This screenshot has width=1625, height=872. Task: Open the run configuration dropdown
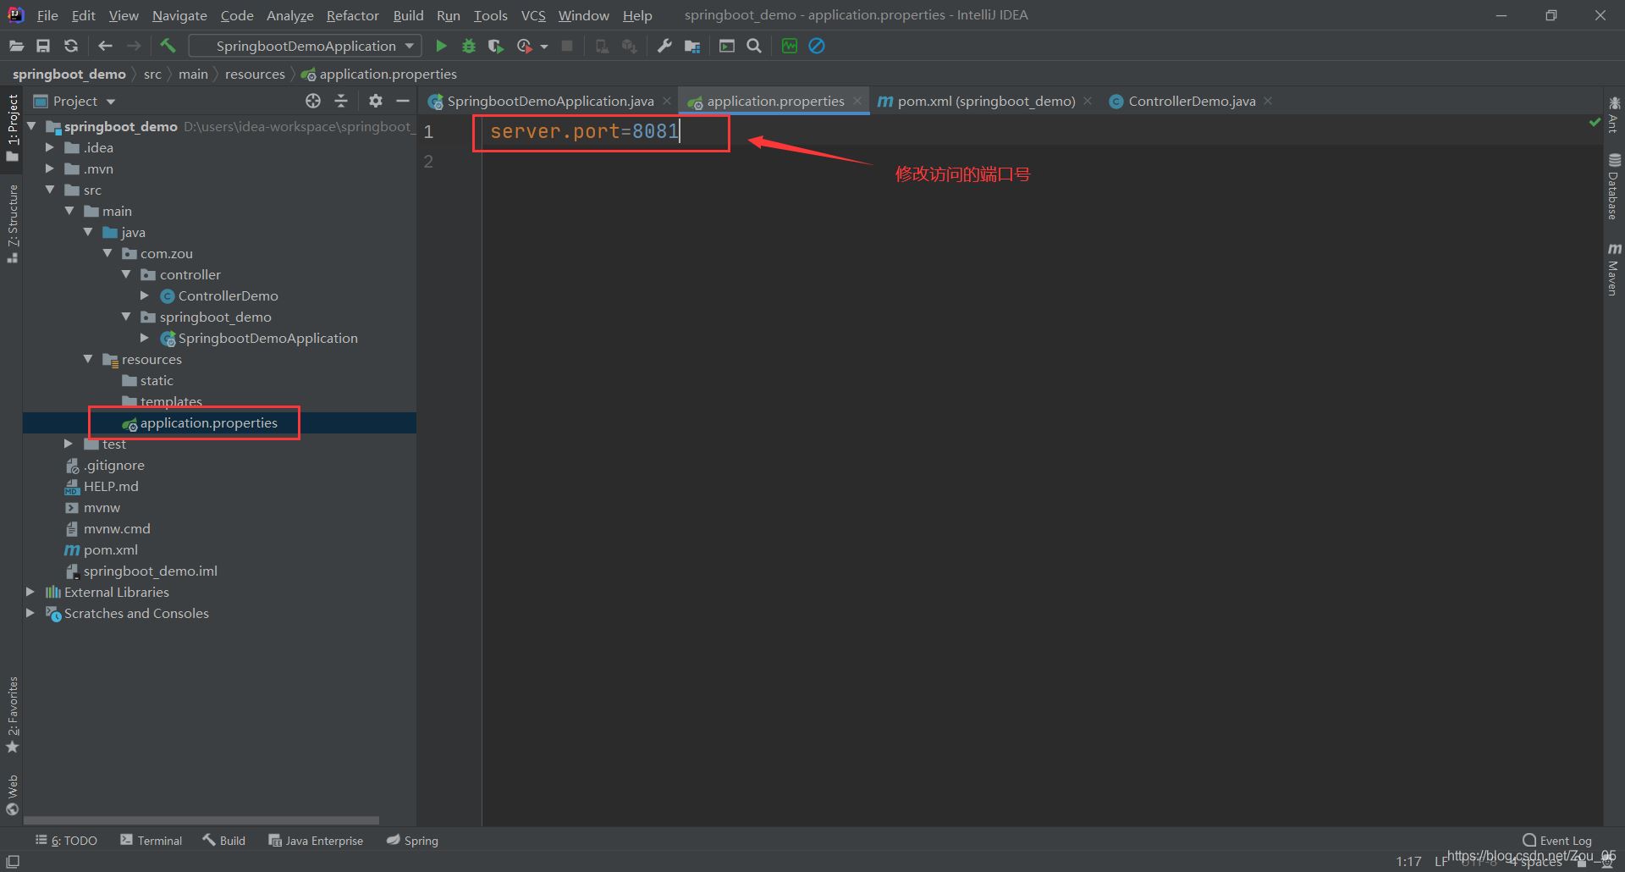click(410, 46)
